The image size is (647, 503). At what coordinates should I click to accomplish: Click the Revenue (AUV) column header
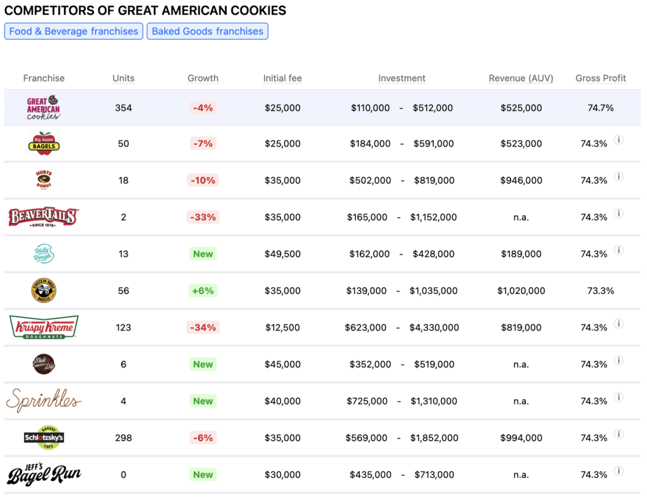(521, 78)
